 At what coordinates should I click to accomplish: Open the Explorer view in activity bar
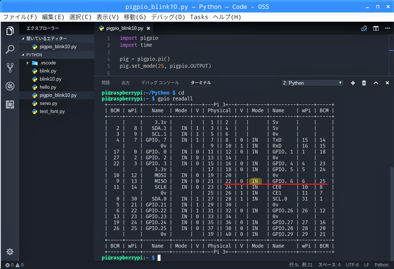click(x=10, y=31)
